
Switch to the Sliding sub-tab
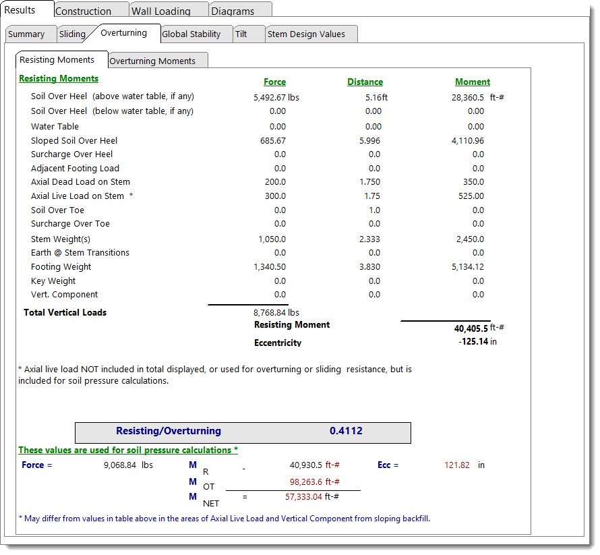point(72,34)
